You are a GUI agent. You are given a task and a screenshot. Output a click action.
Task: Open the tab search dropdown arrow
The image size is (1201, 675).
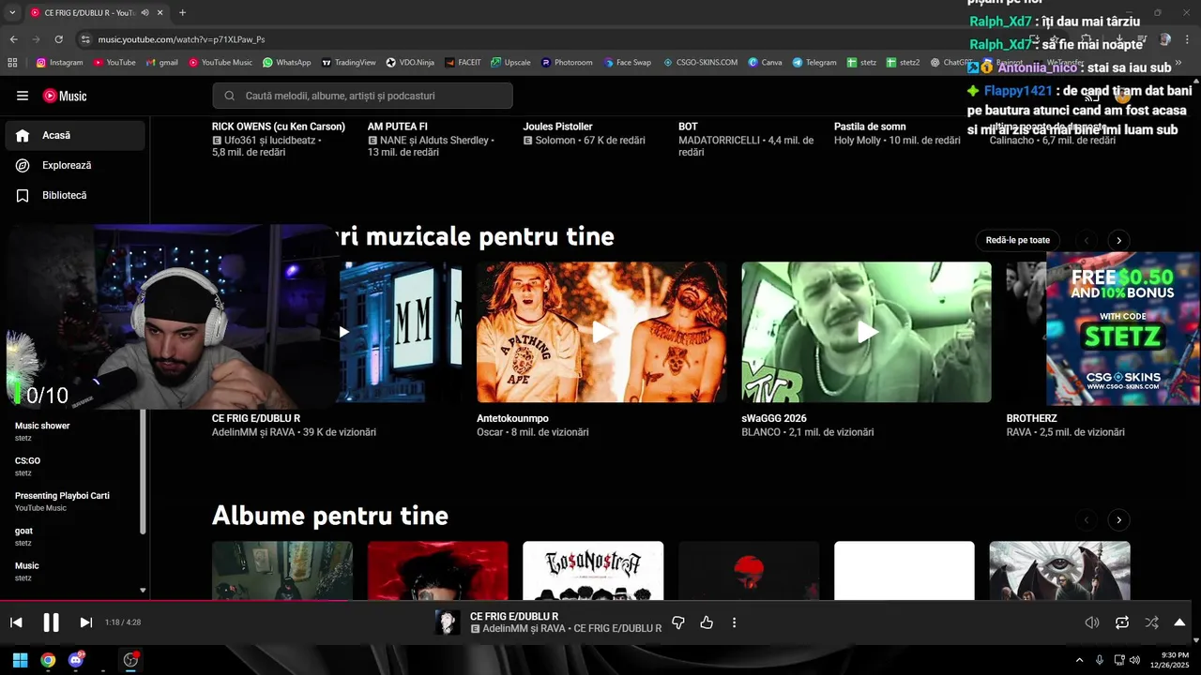pyautogui.click(x=12, y=12)
